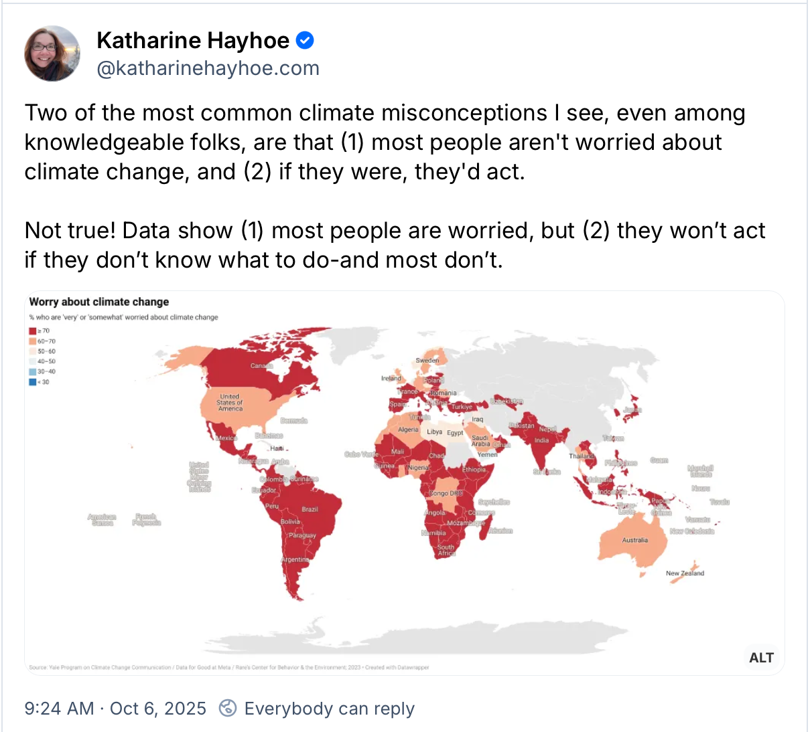The width and height of the screenshot is (812, 732).
Task: Open the Katharine Hayhoe display name
Action: coord(193,41)
